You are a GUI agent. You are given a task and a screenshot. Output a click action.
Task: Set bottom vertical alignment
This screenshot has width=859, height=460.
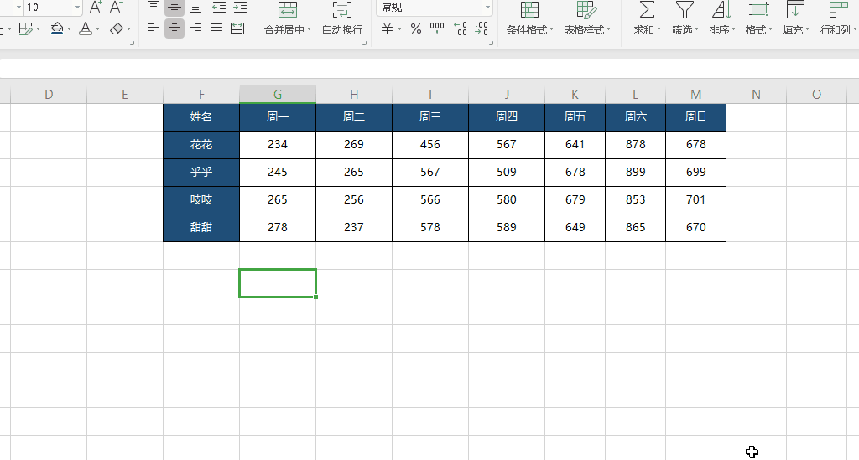[195, 8]
